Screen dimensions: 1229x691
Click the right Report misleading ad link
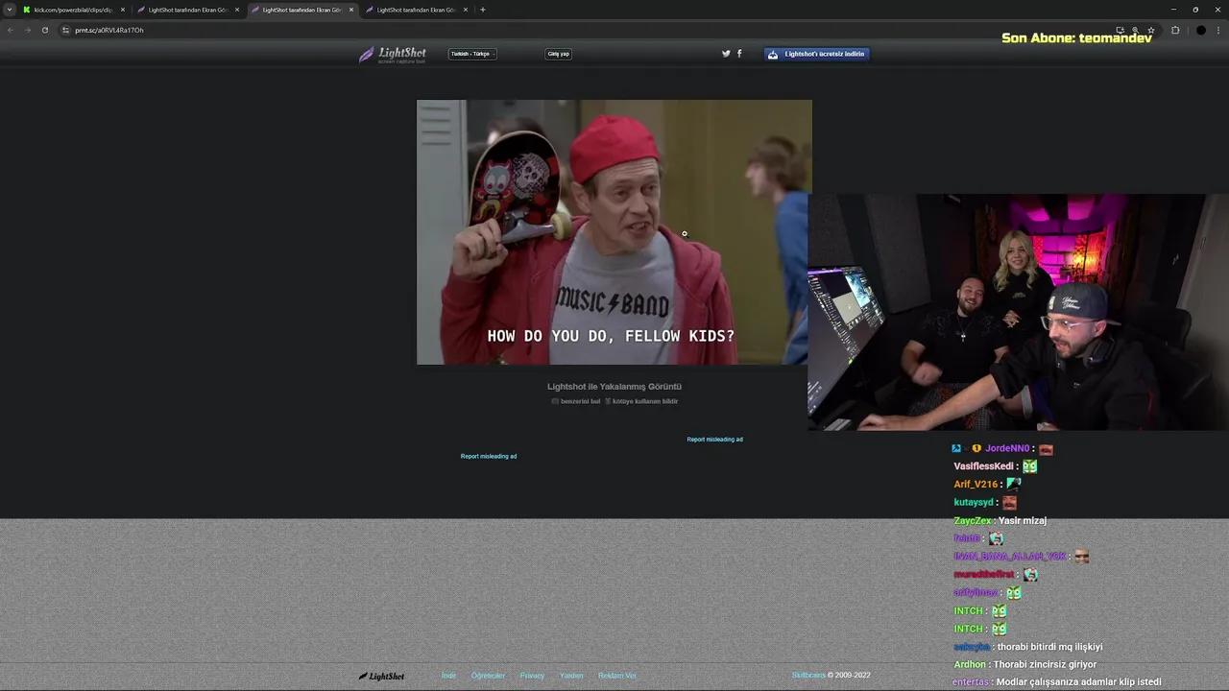[714, 440]
